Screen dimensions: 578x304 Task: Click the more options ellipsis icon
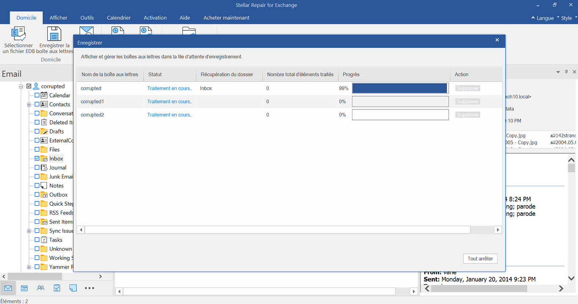(x=89, y=288)
